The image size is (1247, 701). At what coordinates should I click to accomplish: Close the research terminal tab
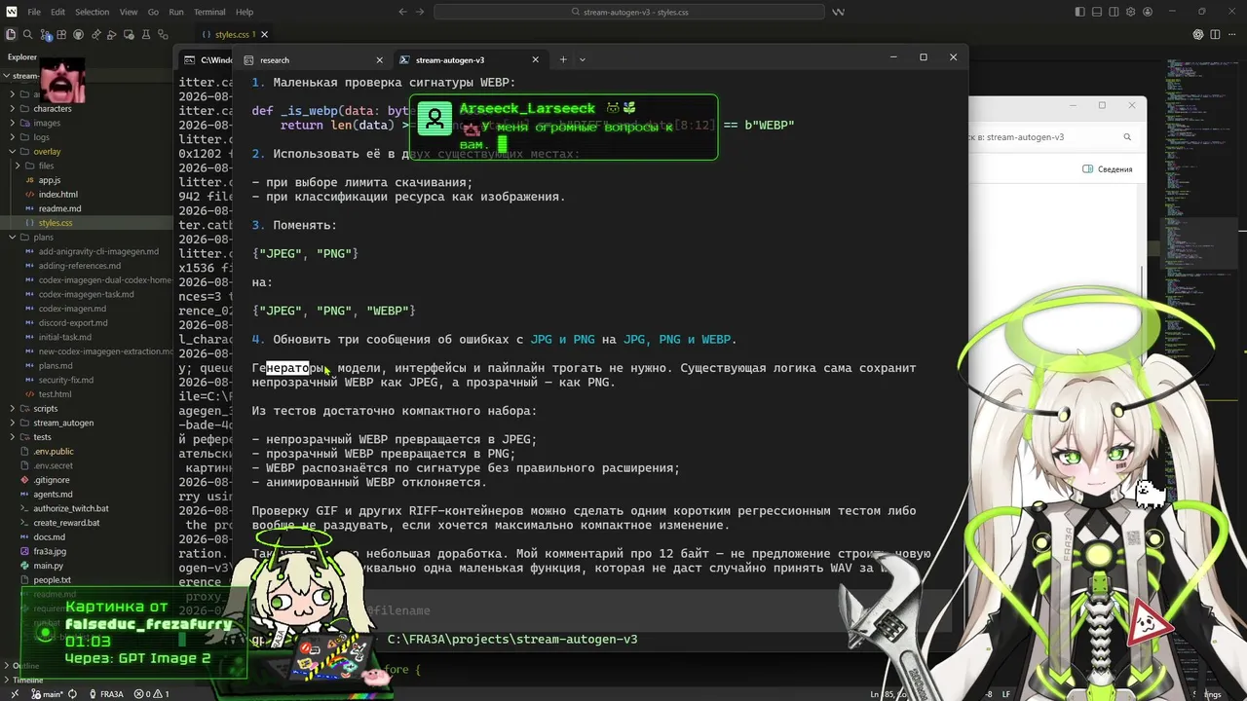pos(380,59)
